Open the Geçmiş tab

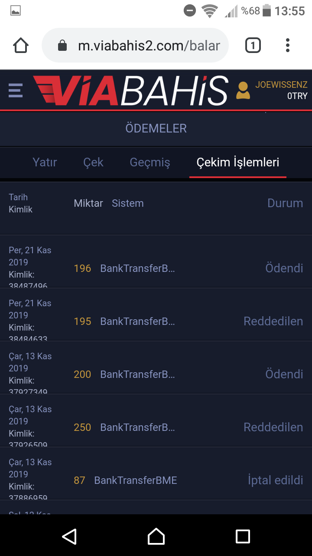pyautogui.click(x=150, y=162)
